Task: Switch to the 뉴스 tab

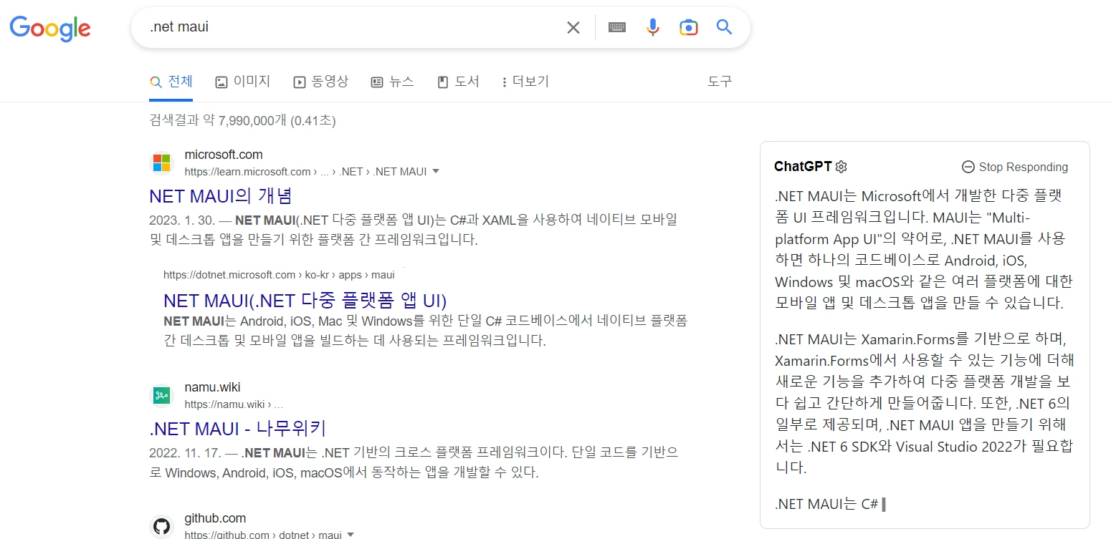Action: pos(393,82)
